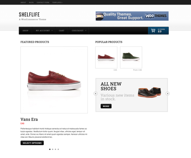
Task: Expand the My Account dropdown
Action: pyautogui.click(x=44, y=30)
